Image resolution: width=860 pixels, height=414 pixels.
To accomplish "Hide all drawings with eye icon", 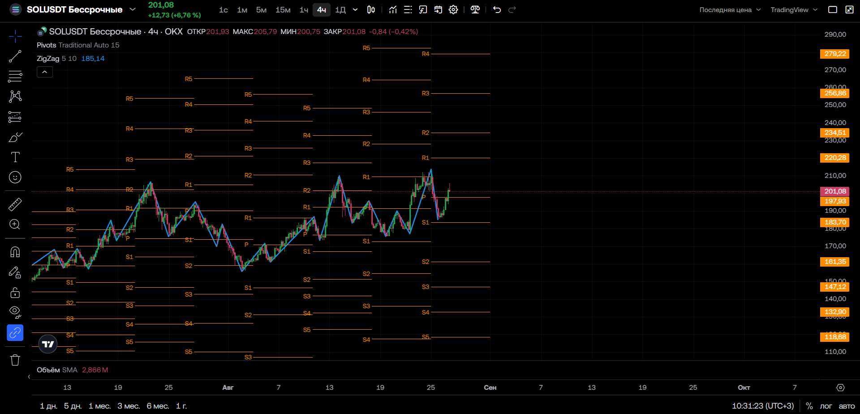I will click(x=15, y=312).
